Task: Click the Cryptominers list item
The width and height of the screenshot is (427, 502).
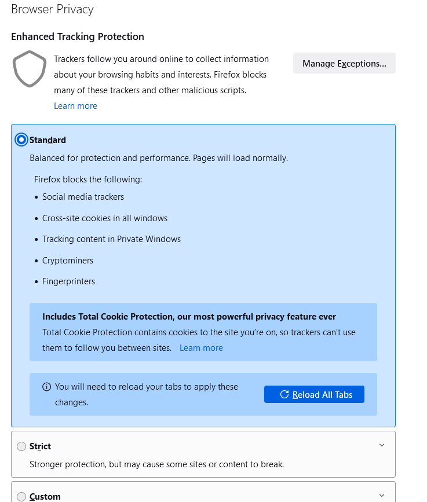Action: tap(68, 261)
